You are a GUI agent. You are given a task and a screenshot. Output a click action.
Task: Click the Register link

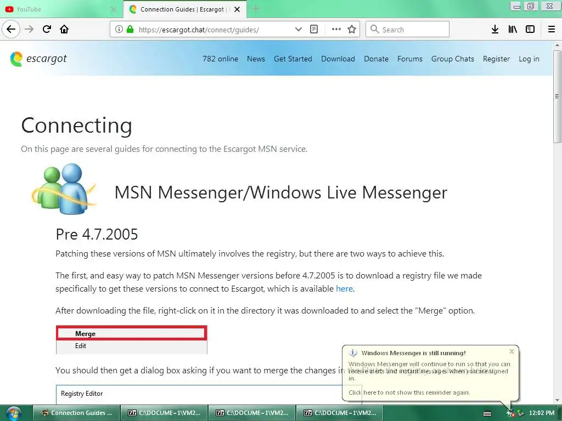click(496, 59)
